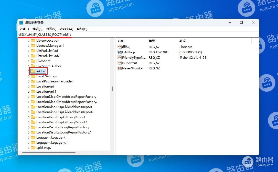Close the Registry Editor window

click(253, 22)
